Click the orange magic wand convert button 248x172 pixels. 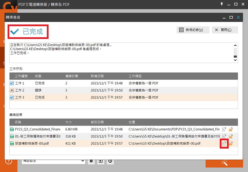point(225,163)
